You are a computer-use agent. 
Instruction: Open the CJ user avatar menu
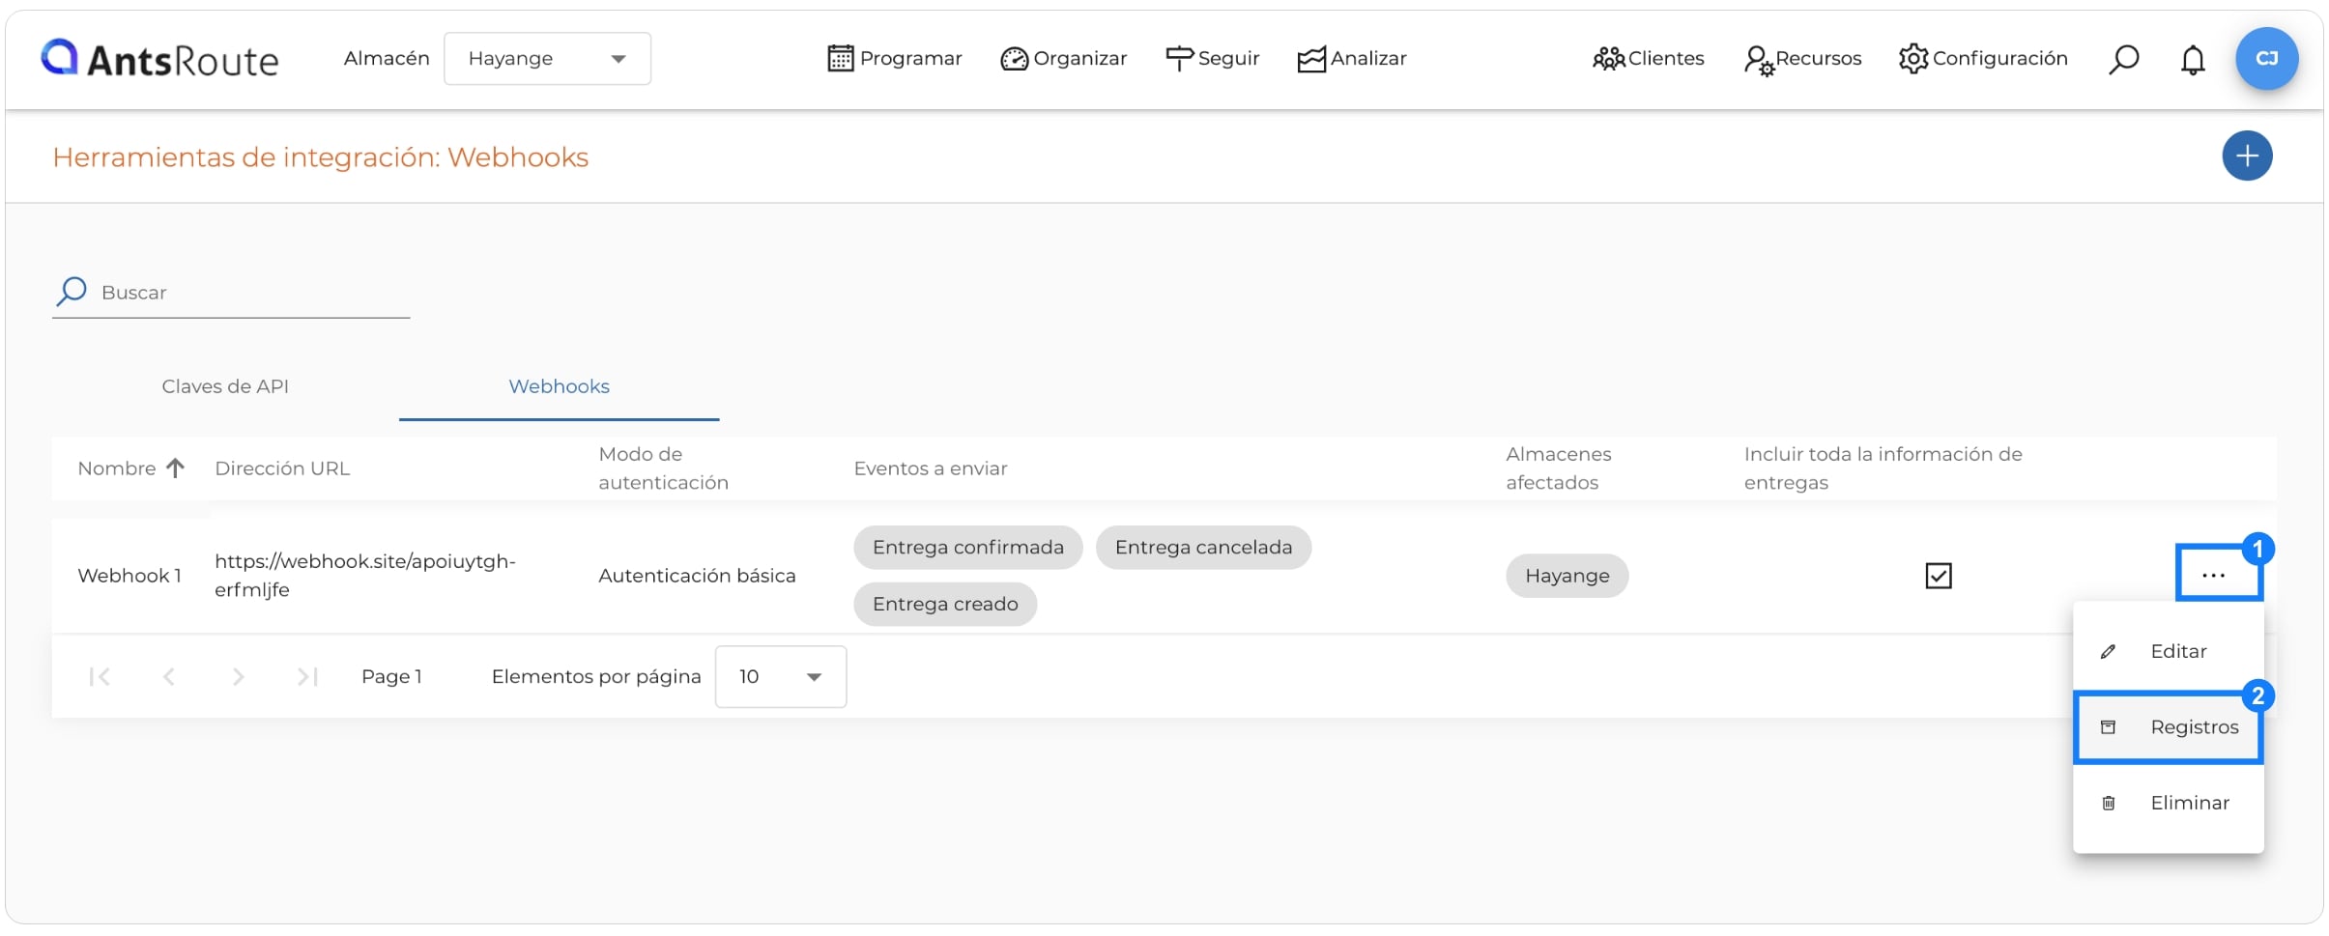[2266, 59]
